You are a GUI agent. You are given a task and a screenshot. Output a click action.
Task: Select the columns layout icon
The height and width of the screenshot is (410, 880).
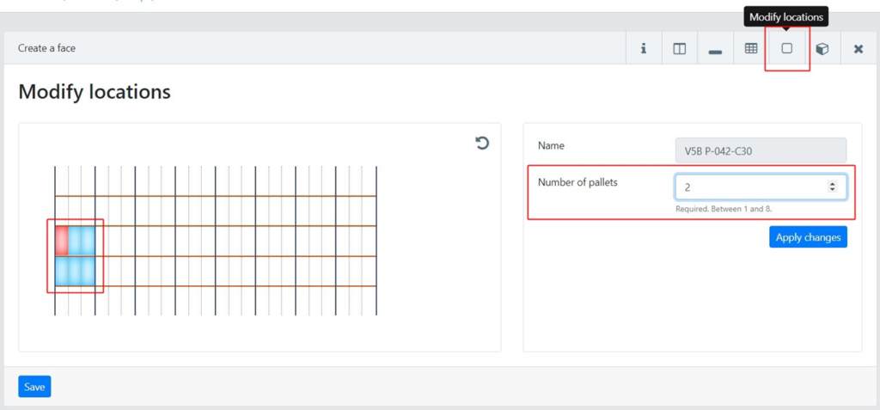pos(679,49)
